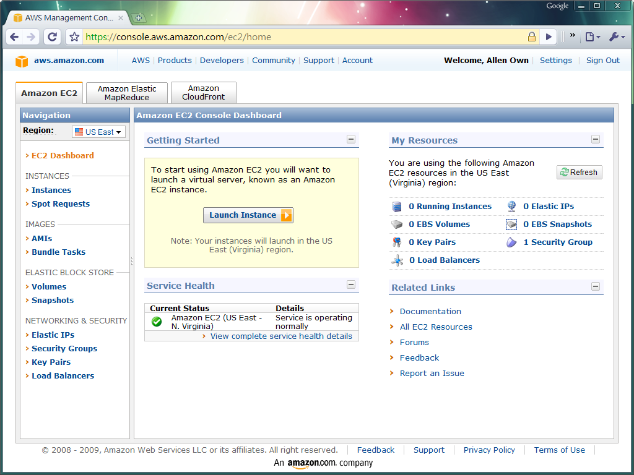This screenshot has height=475, width=634.
Task: Sign Out of the console
Action: pos(603,61)
